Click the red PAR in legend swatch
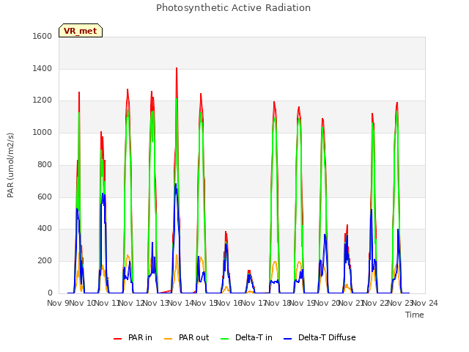This screenshot has height=352, width=469. click(x=117, y=339)
